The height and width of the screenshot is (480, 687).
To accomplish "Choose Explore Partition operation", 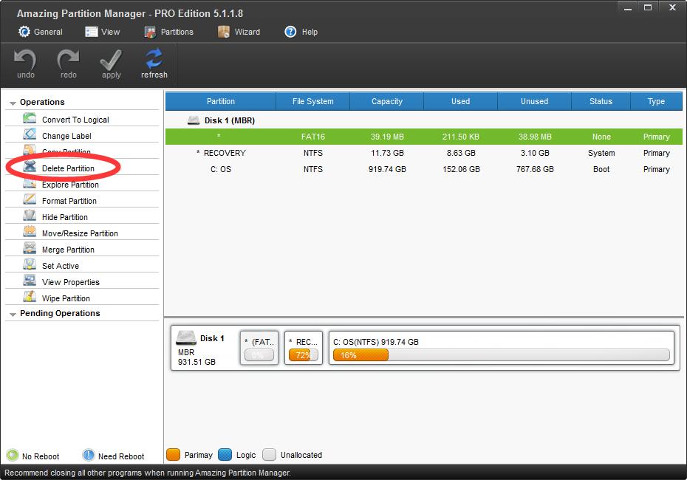I will click(x=82, y=185).
